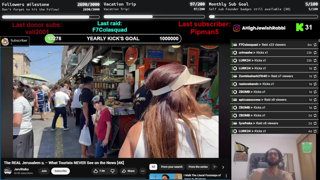Expand next filter chips with the chevron arrow
This screenshot has height=180, width=320.
tap(223, 167)
